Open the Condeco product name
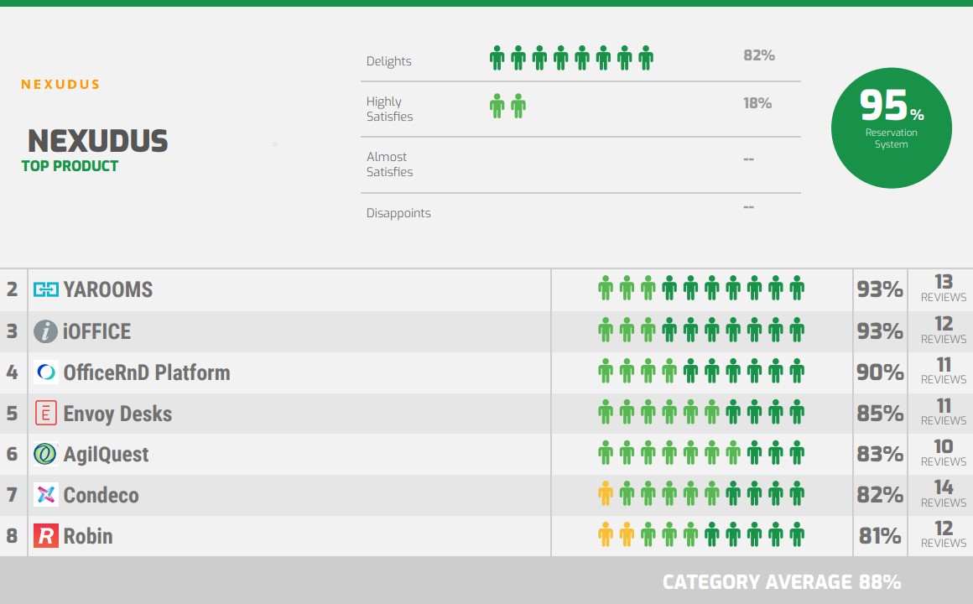Image resolution: width=973 pixels, height=604 pixels. point(101,496)
